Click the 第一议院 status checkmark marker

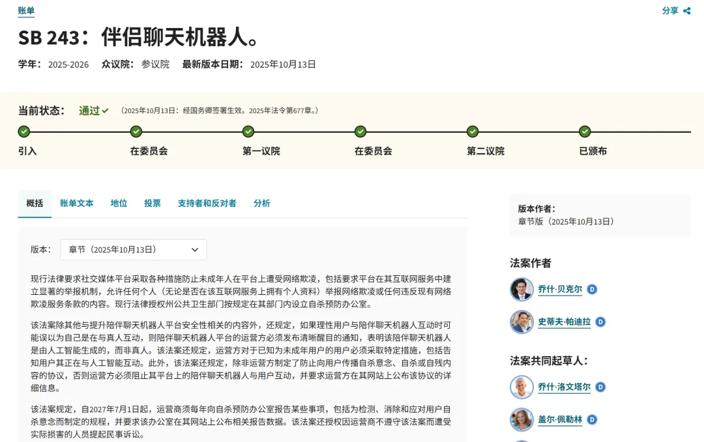(248, 131)
